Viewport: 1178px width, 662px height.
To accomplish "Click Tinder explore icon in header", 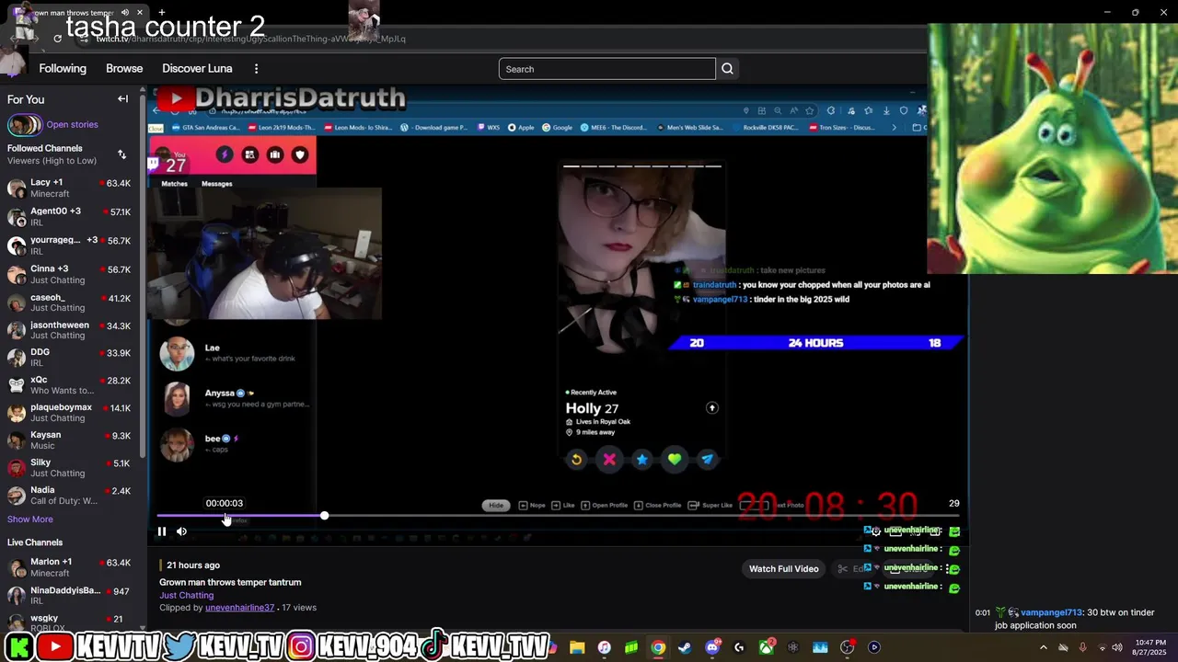I will pos(249,155).
